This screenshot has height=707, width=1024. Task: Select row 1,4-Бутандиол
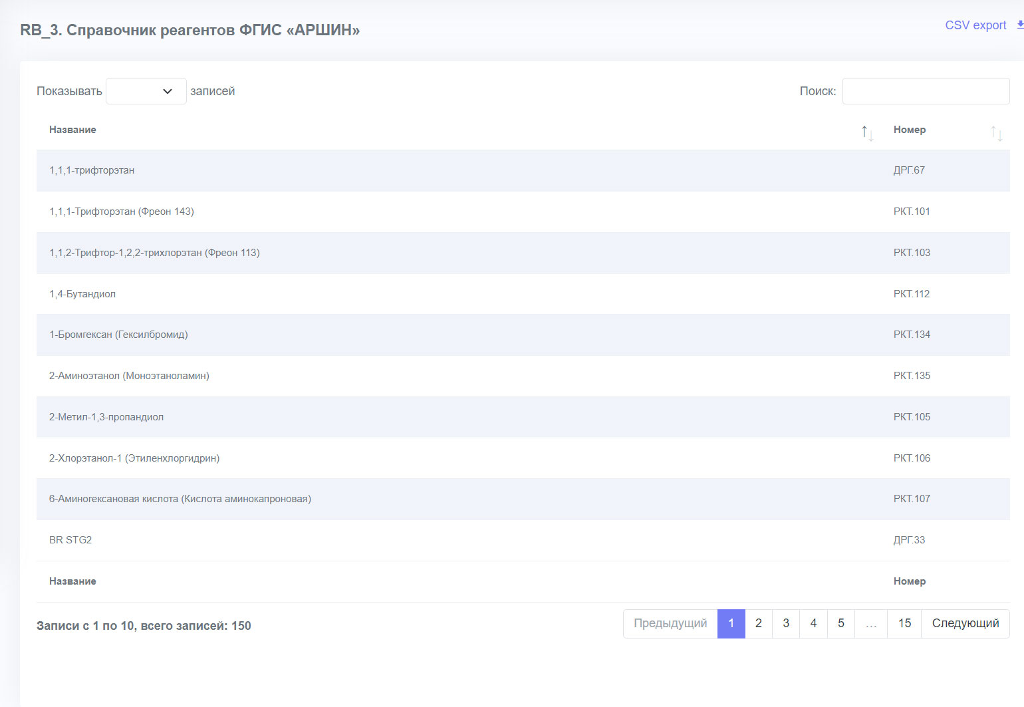coord(523,294)
